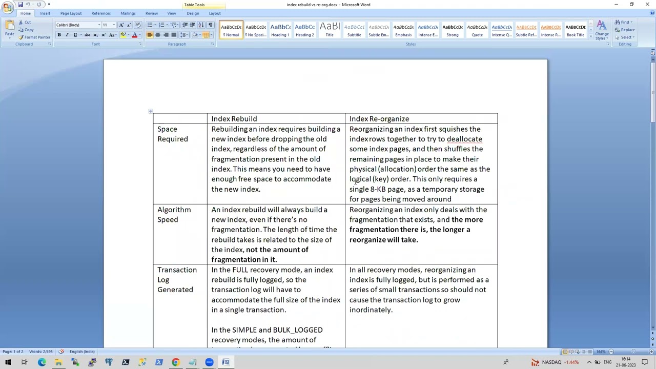The height and width of the screenshot is (369, 656).
Task: Open bullets list dropdown
Action: click(x=155, y=25)
